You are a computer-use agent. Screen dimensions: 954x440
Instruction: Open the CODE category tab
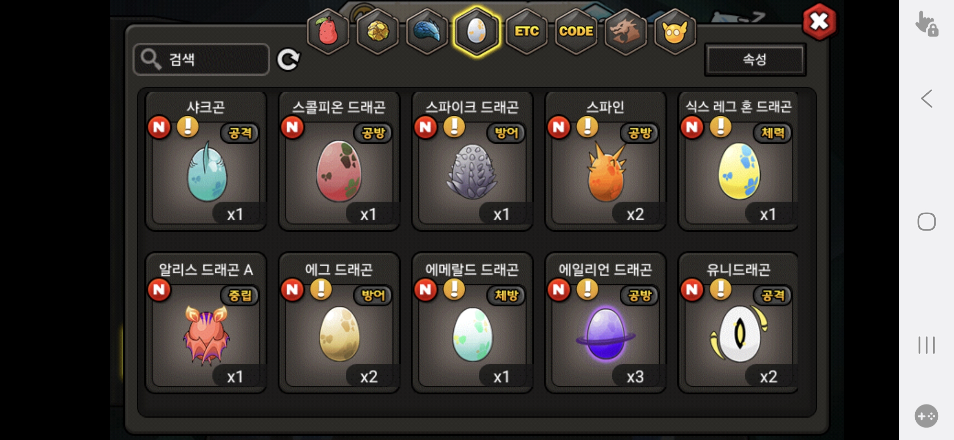coord(576,32)
